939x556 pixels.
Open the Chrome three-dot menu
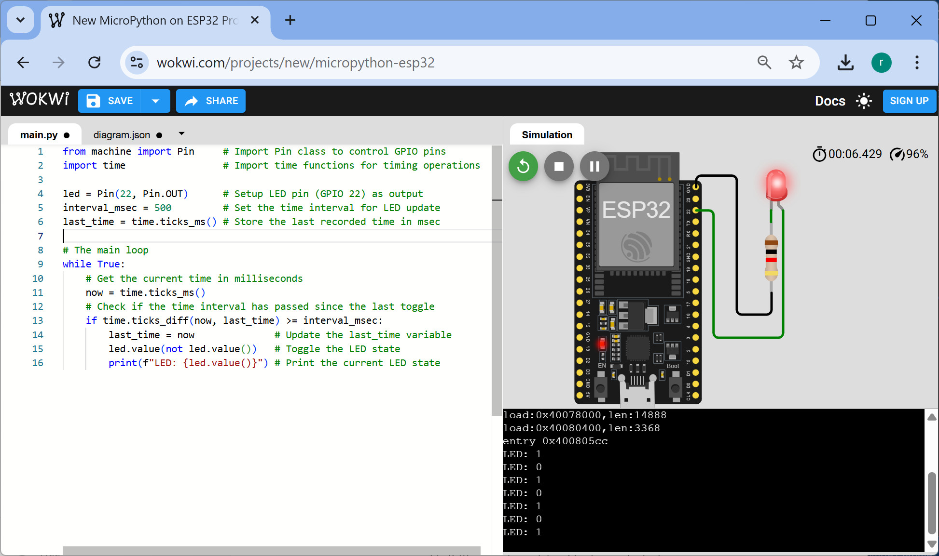[x=917, y=63]
